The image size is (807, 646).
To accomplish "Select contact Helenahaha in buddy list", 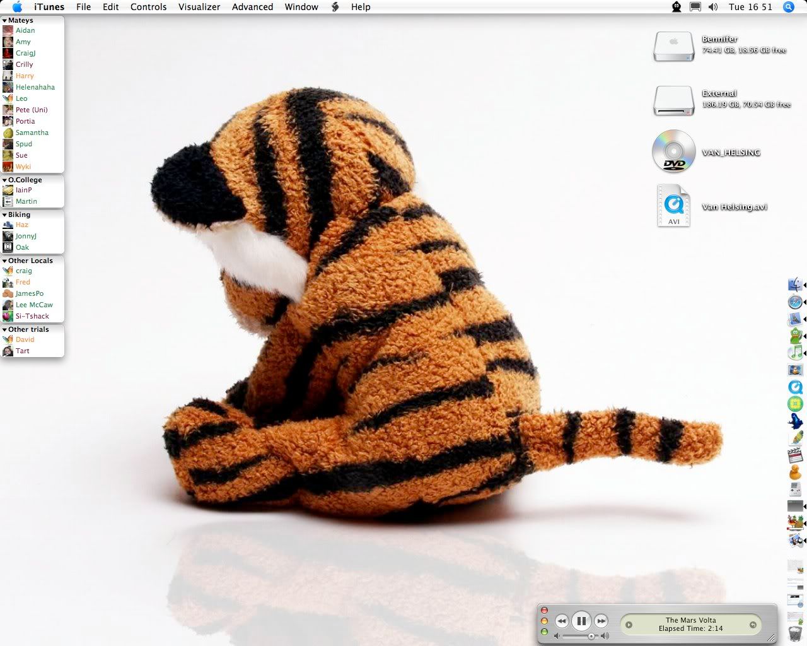I will pos(32,87).
